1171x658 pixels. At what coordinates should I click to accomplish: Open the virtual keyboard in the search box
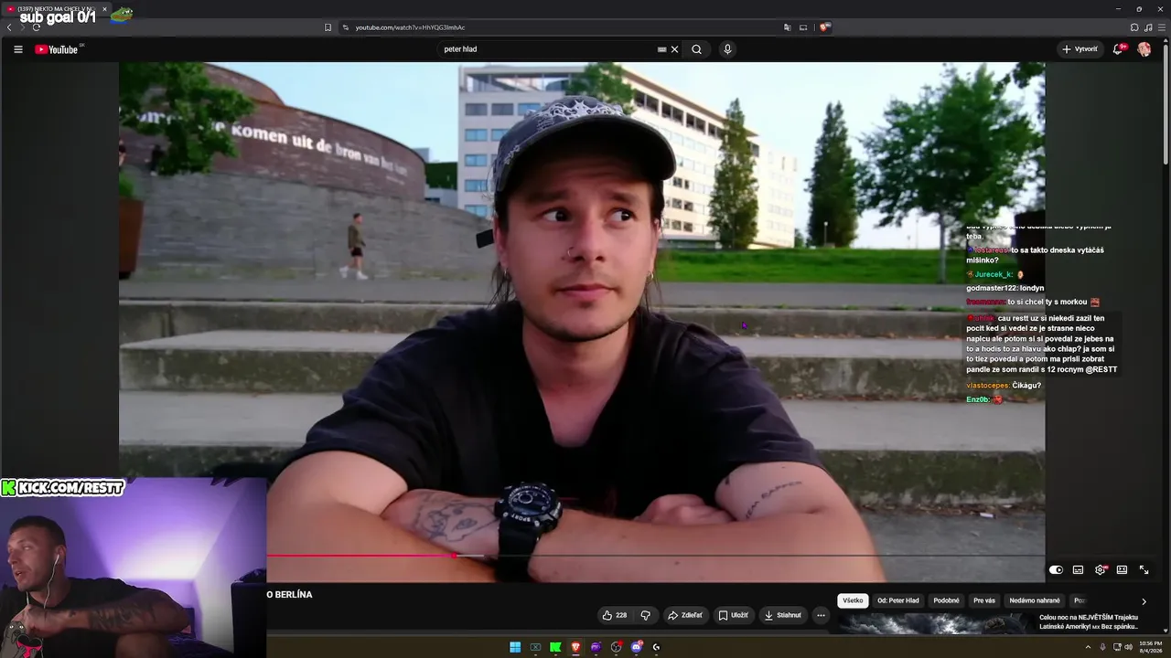(x=661, y=49)
